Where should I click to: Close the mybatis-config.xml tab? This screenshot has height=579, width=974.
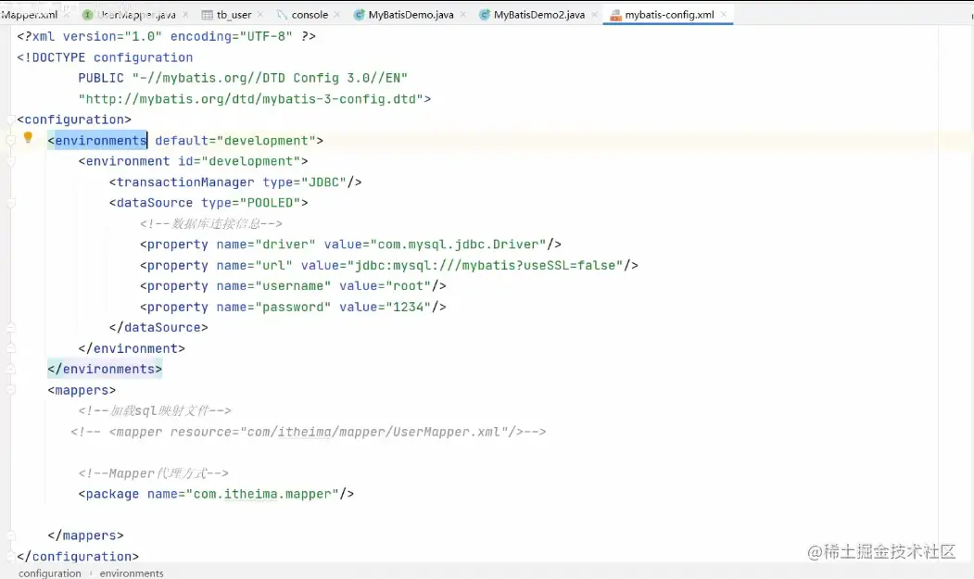pos(724,14)
